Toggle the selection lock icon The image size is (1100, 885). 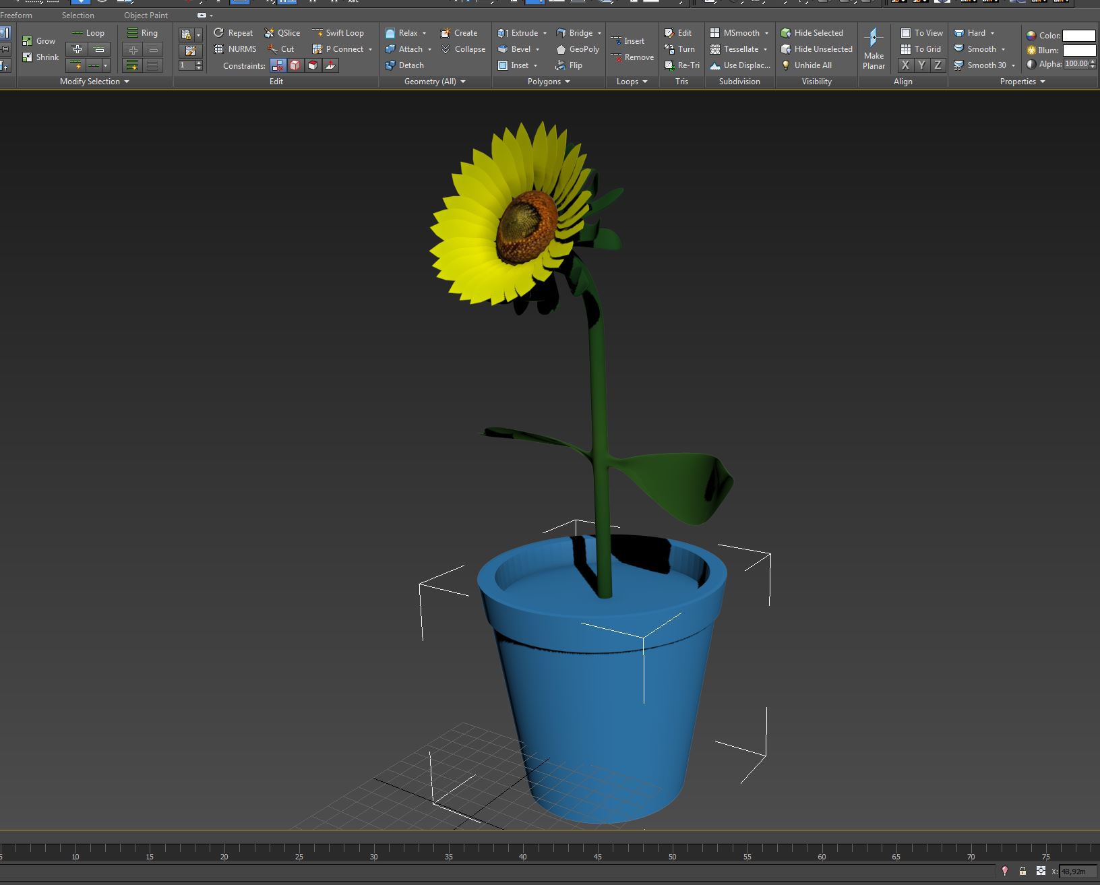pyautogui.click(x=1022, y=871)
